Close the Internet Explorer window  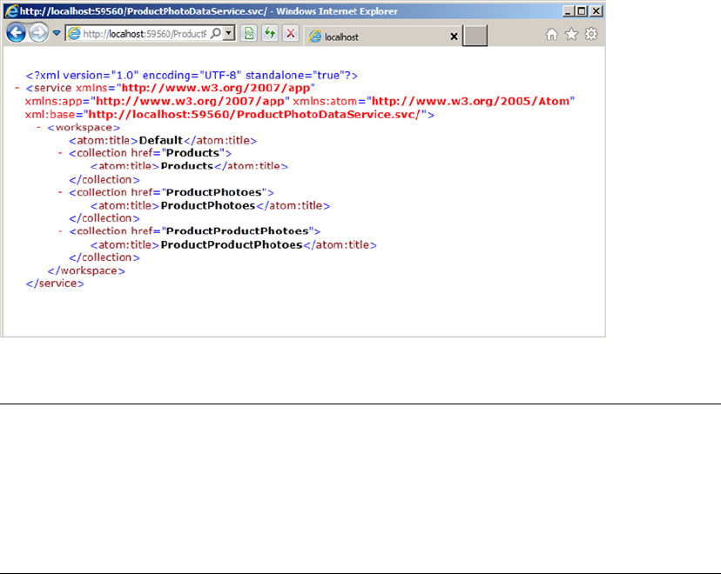[596, 11]
